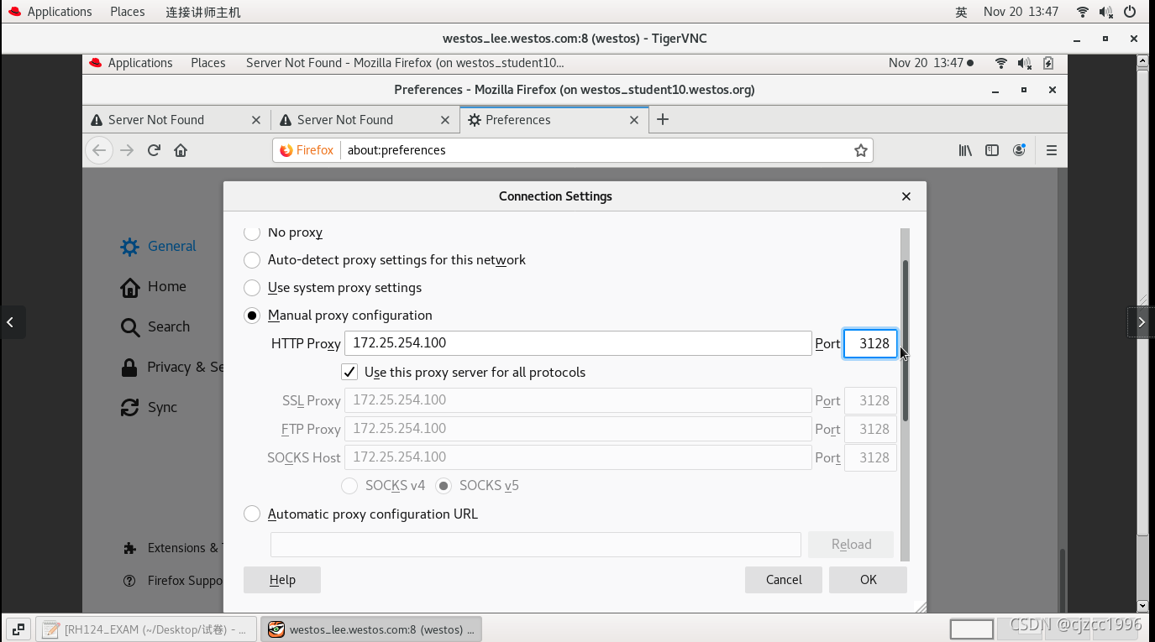Image resolution: width=1155 pixels, height=642 pixels.
Task: Reload the page with the refresh icon
Action: [x=154, y=150]
